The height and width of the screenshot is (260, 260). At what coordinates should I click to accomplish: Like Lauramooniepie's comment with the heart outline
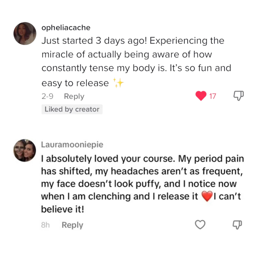pos(200,225)
